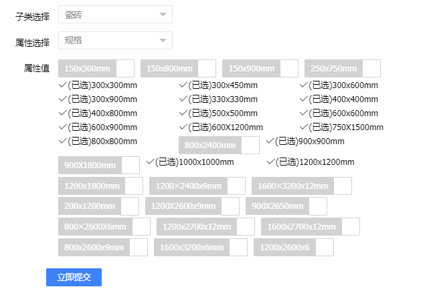Turn on the 1200x1800mm option
The height and width of the screenshot is (289, 431).
click(100, 186)
